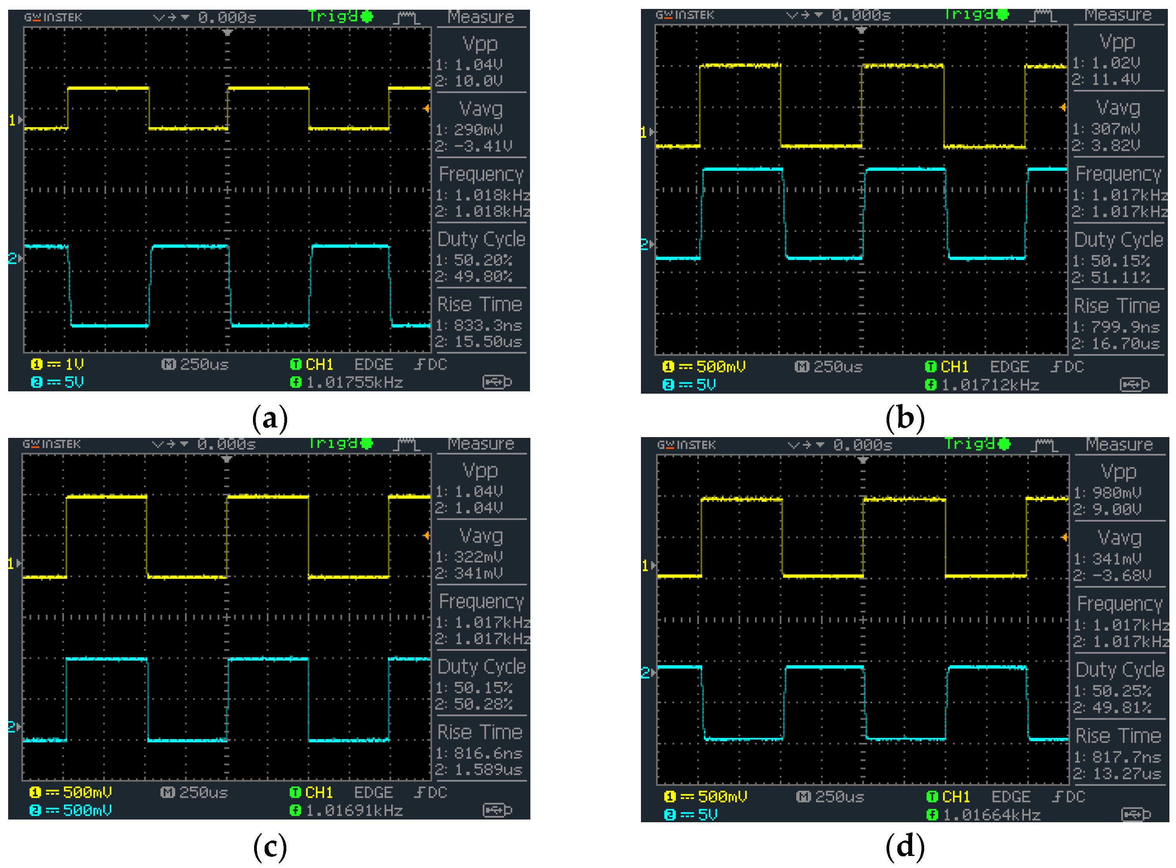Click the USB icon in panel (a)
Screen dimensions: 1176x868
point(497,382)
